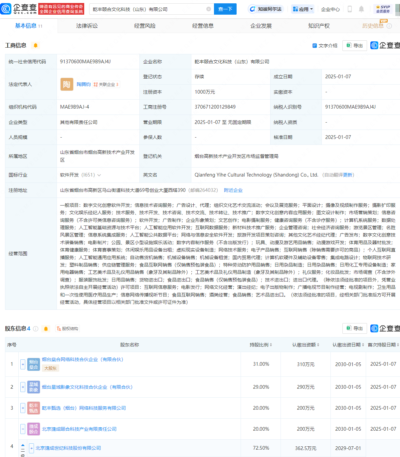
Task: Switch to 知识产权 tab
Action: pos(319,26)
